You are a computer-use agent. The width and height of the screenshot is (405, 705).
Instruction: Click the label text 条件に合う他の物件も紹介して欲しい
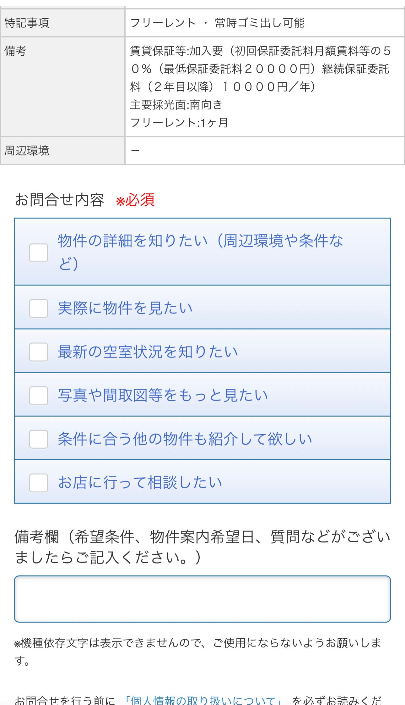pyautogui.click(x=185, y=439)
